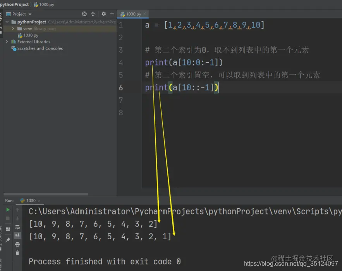Click code 'print(a[10::-1])' on line 6

182,87
